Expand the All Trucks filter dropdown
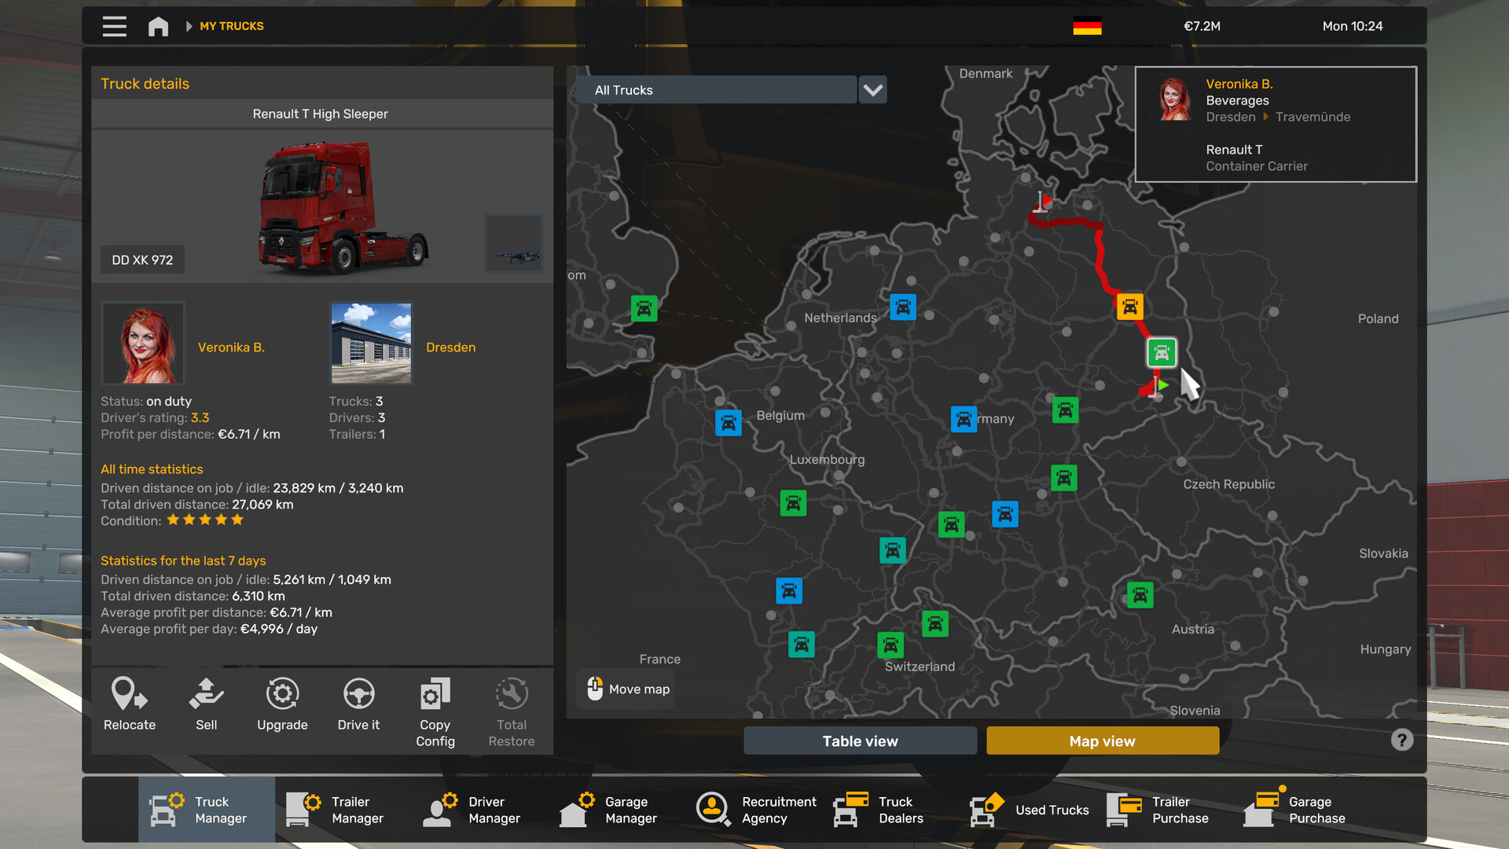This screenshot has width=1509, height=849. pos(872,90)
